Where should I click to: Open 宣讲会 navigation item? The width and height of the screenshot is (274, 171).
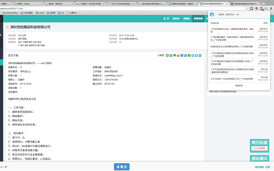[x=176, y=18]
